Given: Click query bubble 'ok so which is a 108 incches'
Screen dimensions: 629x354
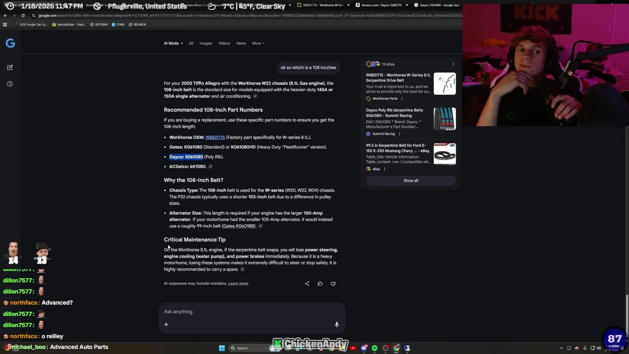Looking at the screenshot, I should pos(308,67).
